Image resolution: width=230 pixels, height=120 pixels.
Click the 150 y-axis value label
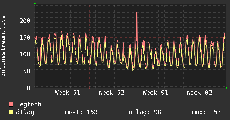click(x=25, y=37)
